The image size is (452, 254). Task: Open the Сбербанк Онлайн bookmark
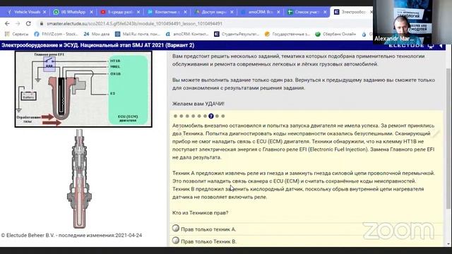335,34
